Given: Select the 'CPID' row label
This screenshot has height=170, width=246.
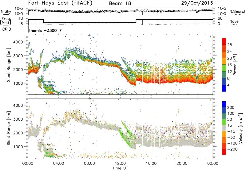Looking at the screenshot, I should 7,29.
